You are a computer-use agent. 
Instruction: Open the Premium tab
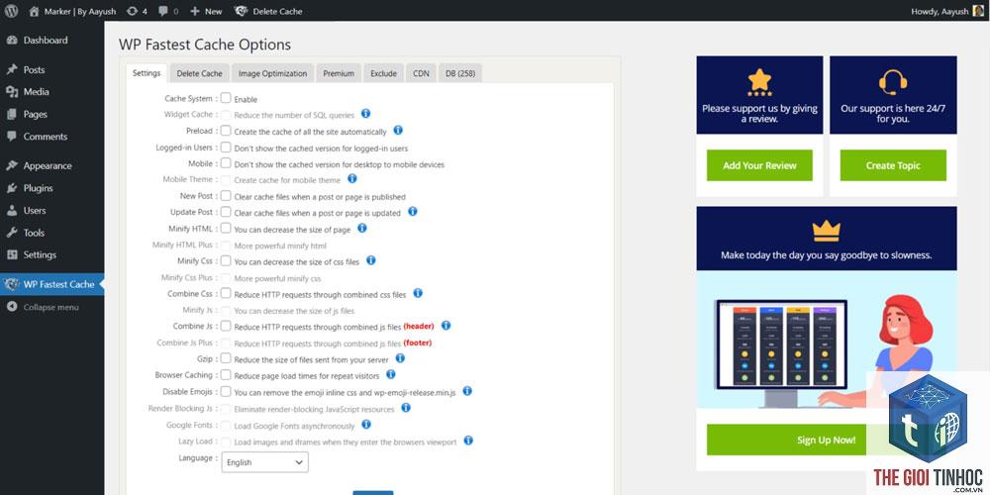(x=339, y=73)
